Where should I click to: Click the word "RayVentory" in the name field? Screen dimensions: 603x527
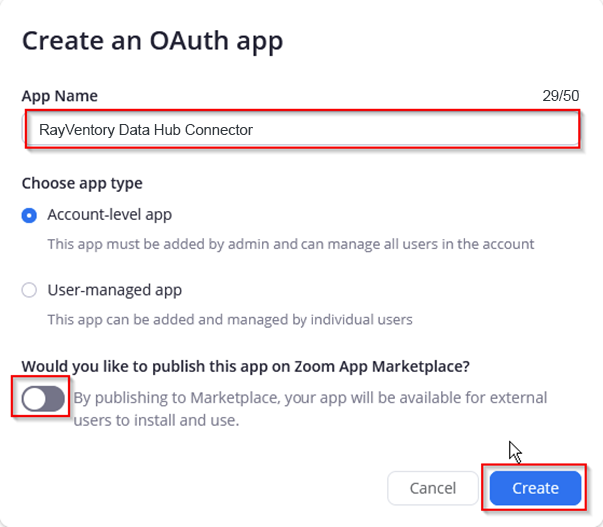coord(76,130)
